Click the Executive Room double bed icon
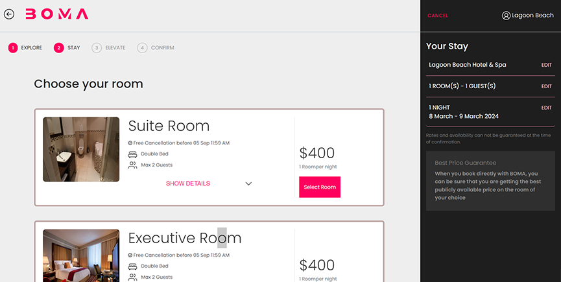Image resolution: width=561 pixels, height=282 pixels. pyautogui.click(x=132, y=266)
